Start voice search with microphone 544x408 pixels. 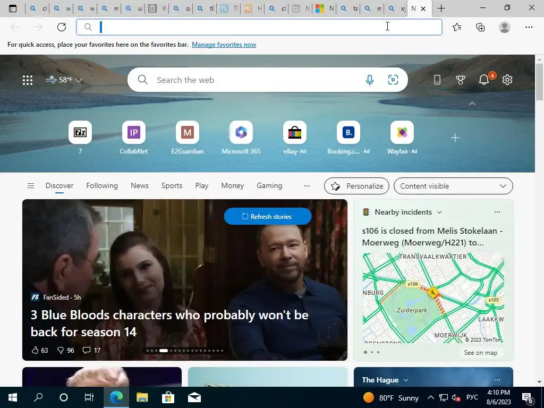pyautogui.click(x=370, y=80)
